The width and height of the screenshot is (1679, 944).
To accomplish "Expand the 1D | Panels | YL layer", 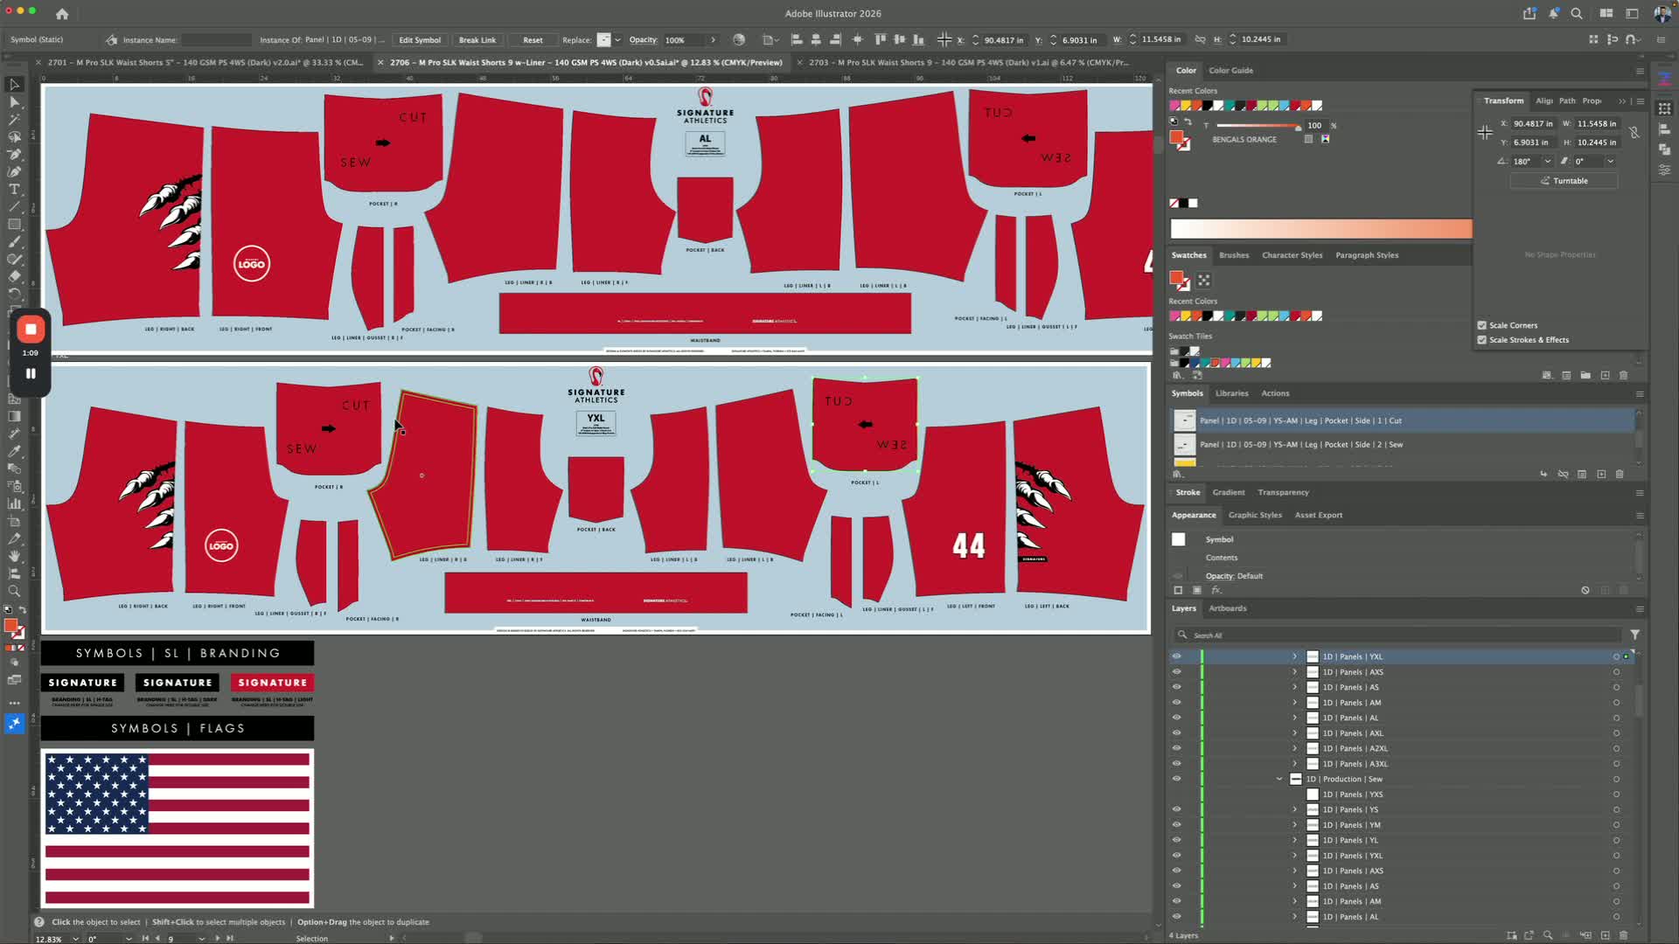I will pos(1295,840).
